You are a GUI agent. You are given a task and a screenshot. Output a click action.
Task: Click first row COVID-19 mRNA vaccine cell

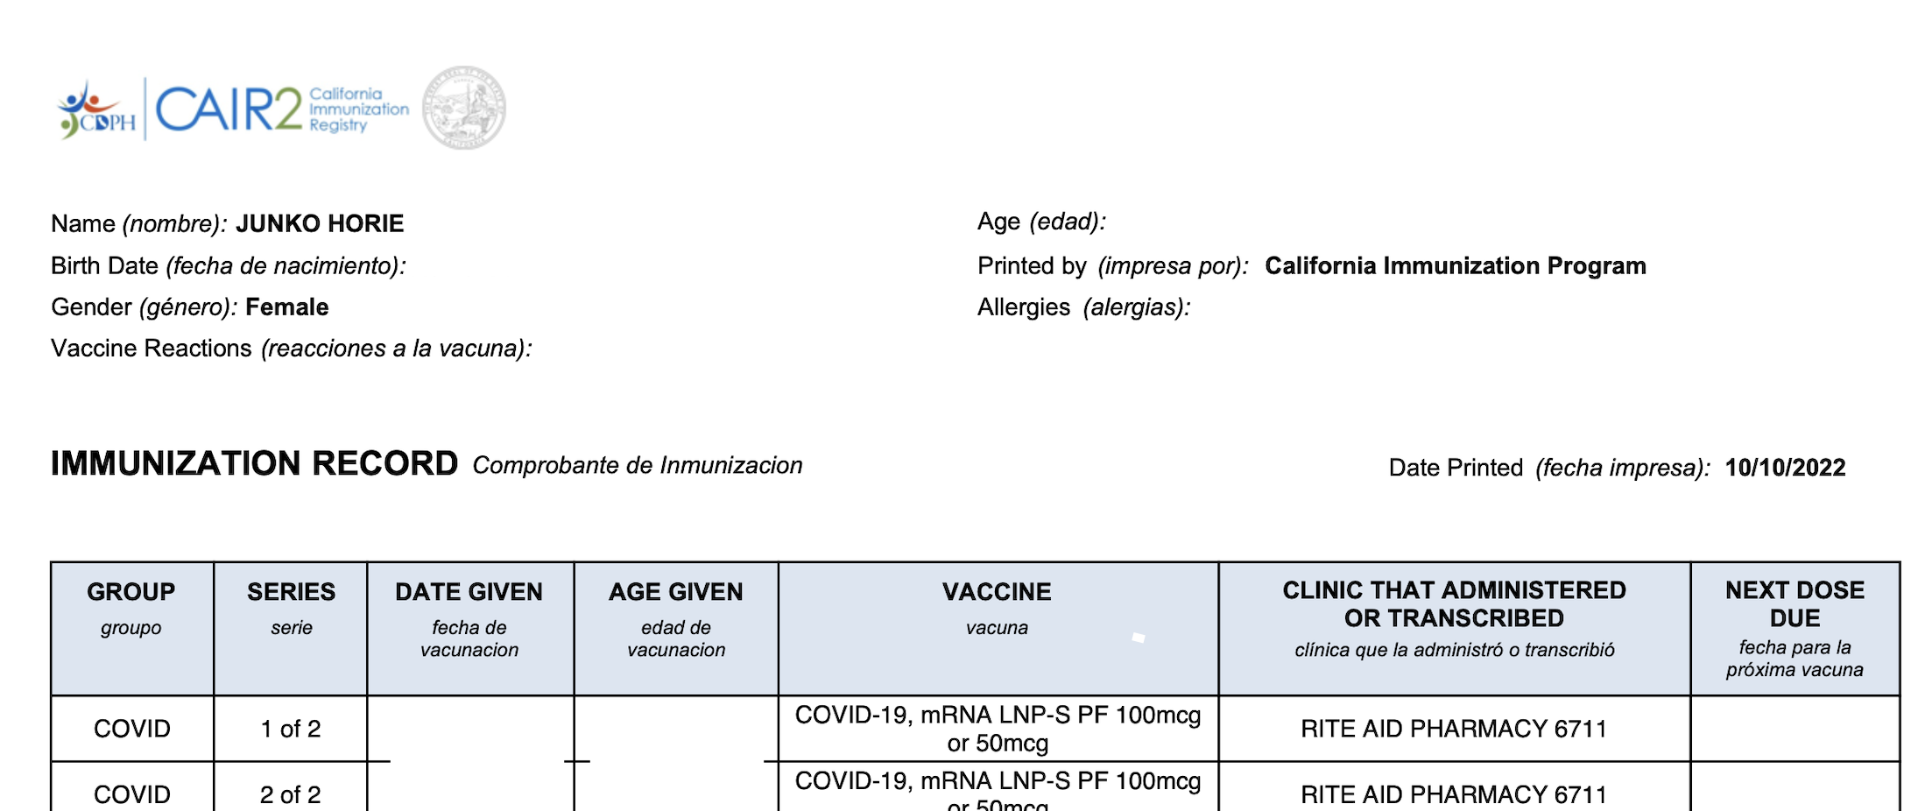coord(998,729)
